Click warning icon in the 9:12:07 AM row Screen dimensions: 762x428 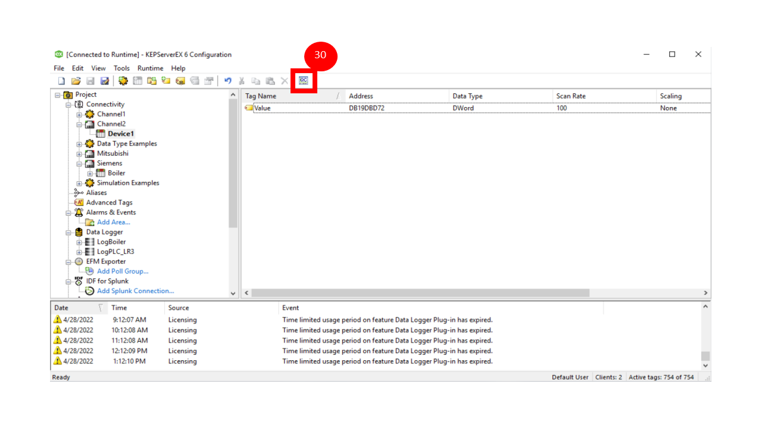58,320
